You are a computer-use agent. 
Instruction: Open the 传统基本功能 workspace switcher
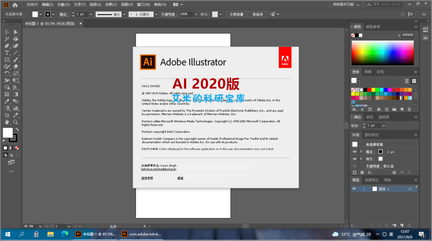(346, 4)
